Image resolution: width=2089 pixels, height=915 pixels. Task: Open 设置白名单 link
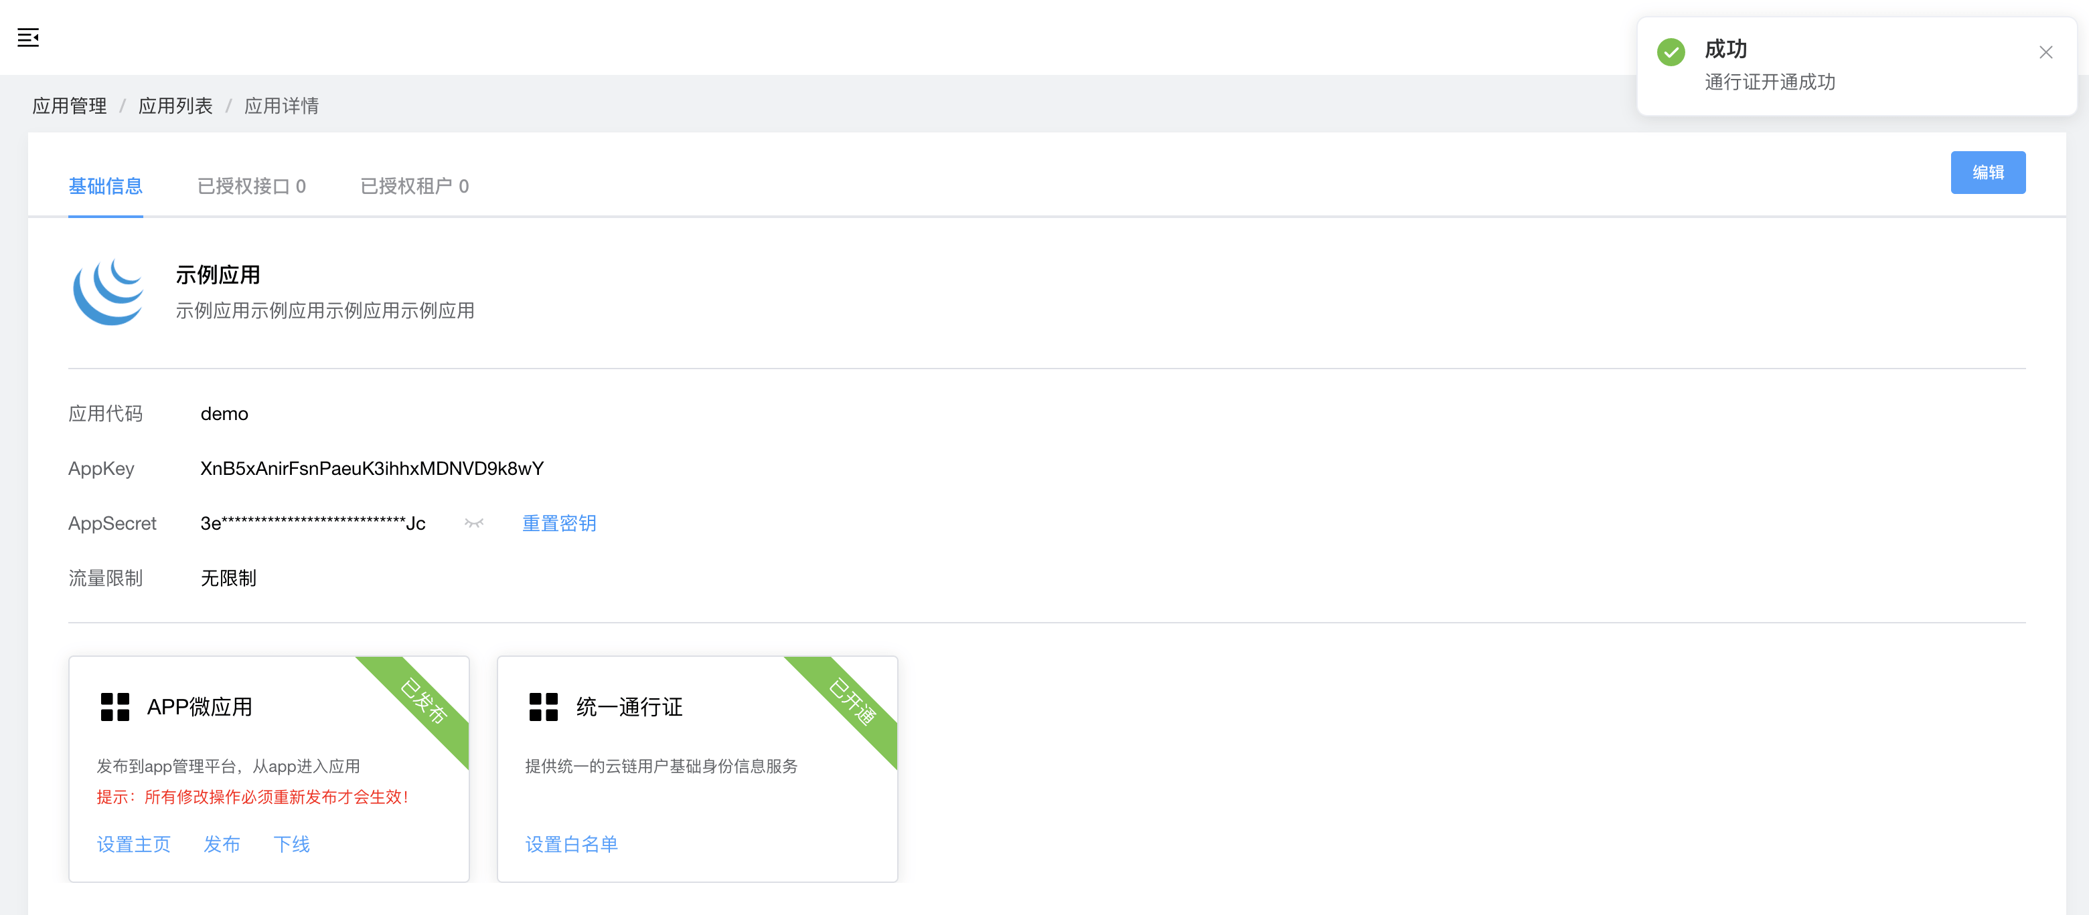click(x=571, y=845)
